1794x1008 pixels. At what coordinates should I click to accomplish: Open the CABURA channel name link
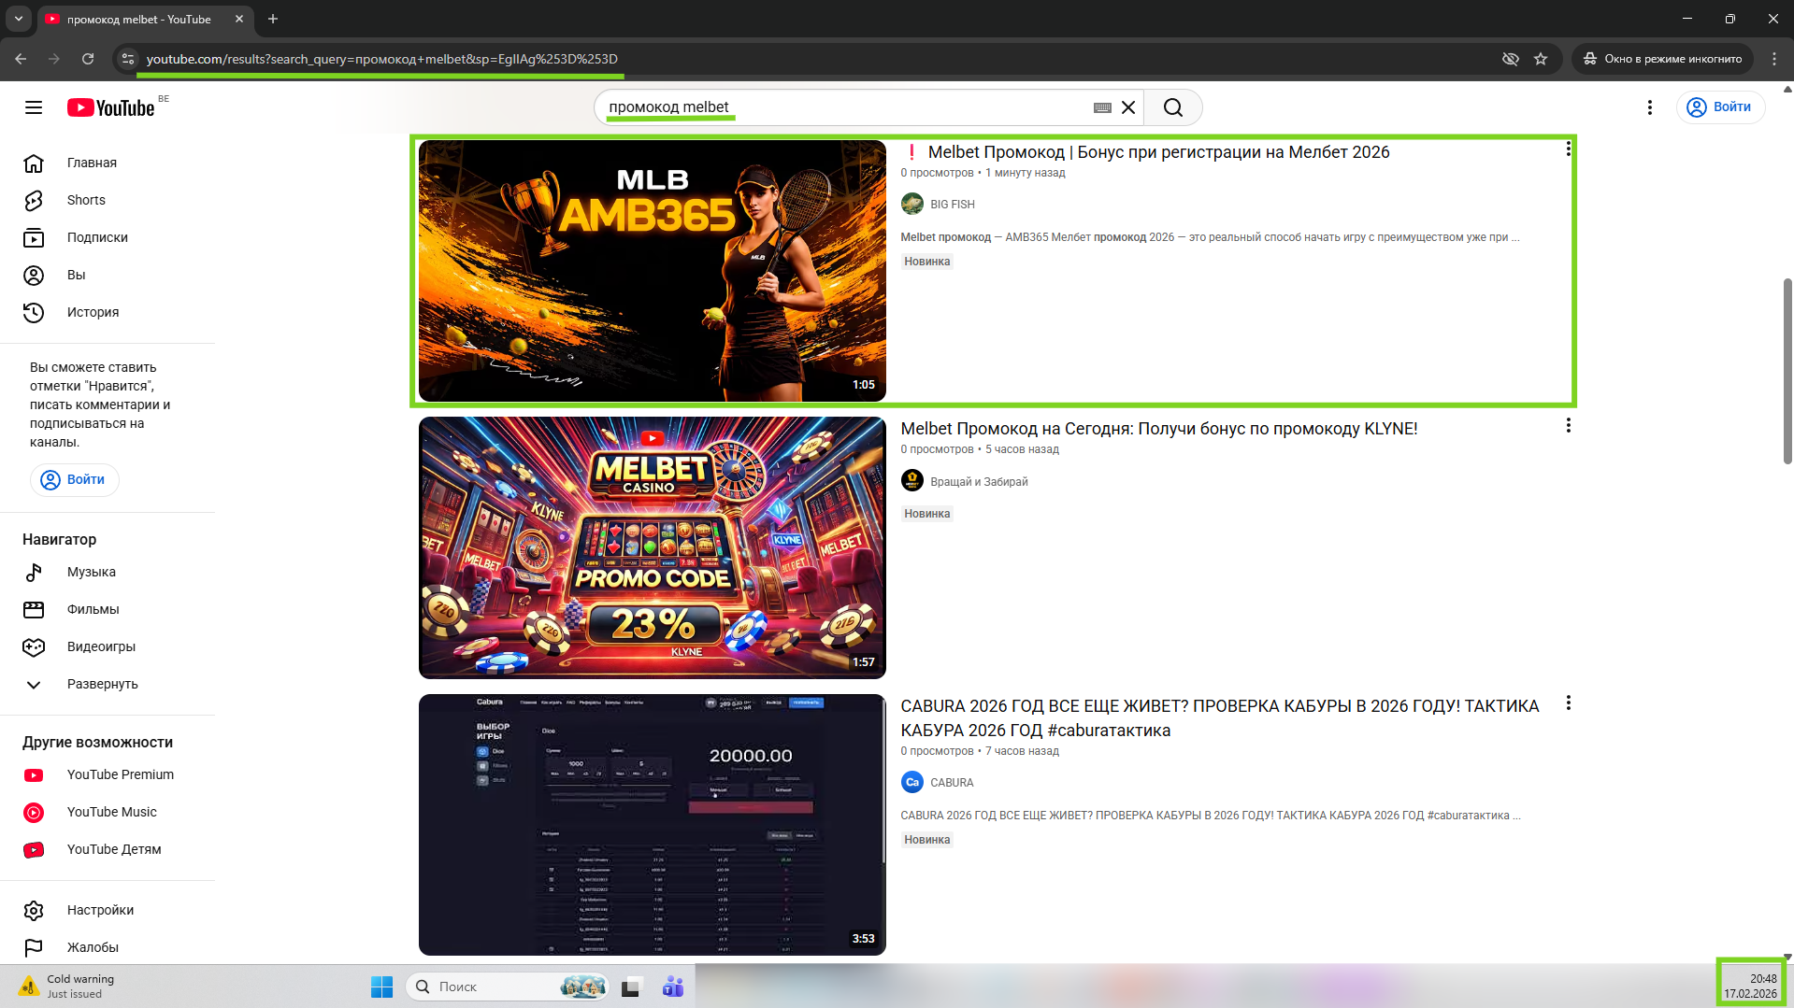[x=952, y=783]
